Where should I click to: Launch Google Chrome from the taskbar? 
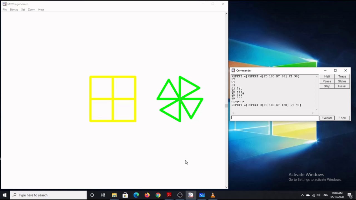click(158, 195)
